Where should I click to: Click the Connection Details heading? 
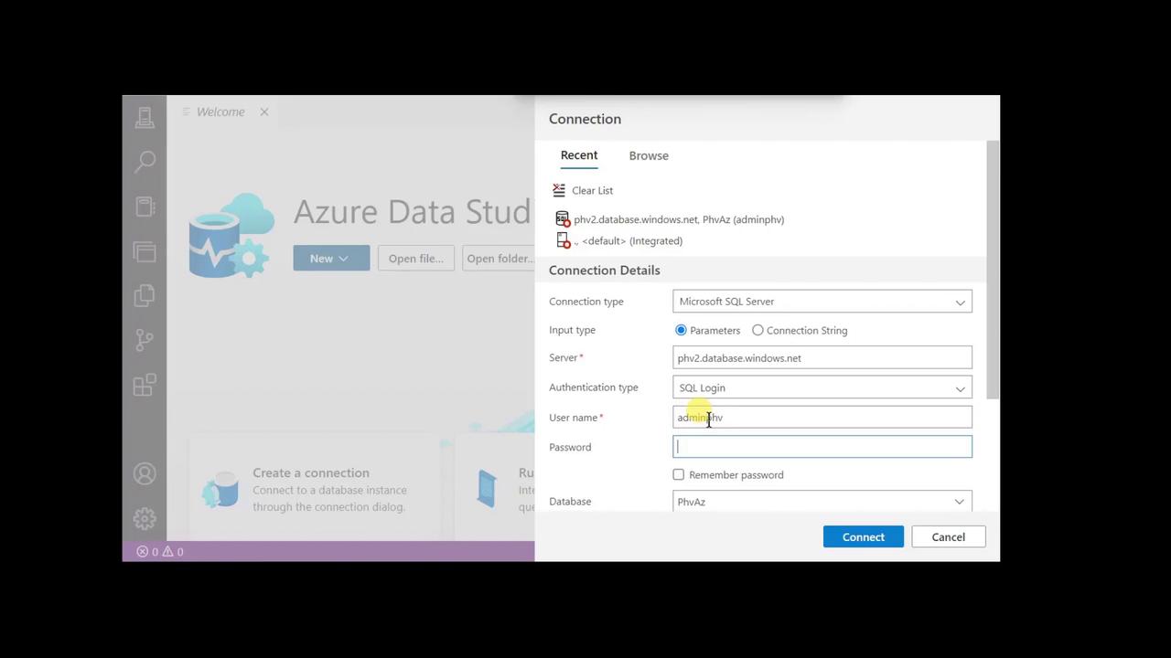pos(605,271)
